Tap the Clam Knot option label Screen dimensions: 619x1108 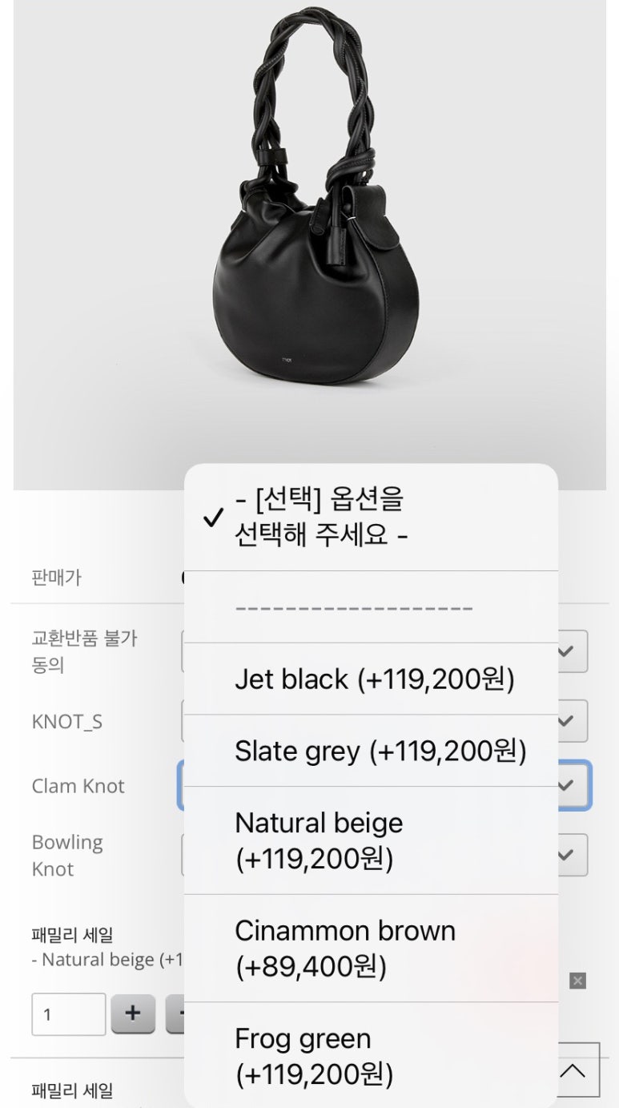coord(78,786)
